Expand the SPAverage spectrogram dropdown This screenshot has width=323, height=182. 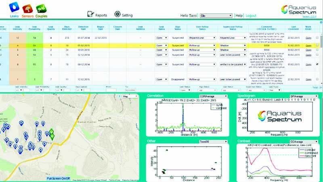302,96
